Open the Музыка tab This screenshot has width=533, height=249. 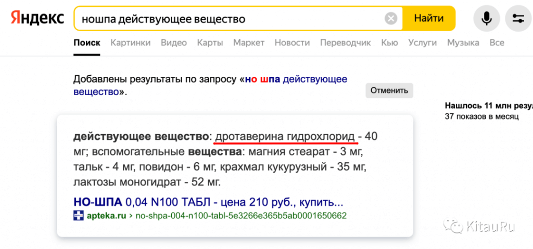[x=463, y=43]
